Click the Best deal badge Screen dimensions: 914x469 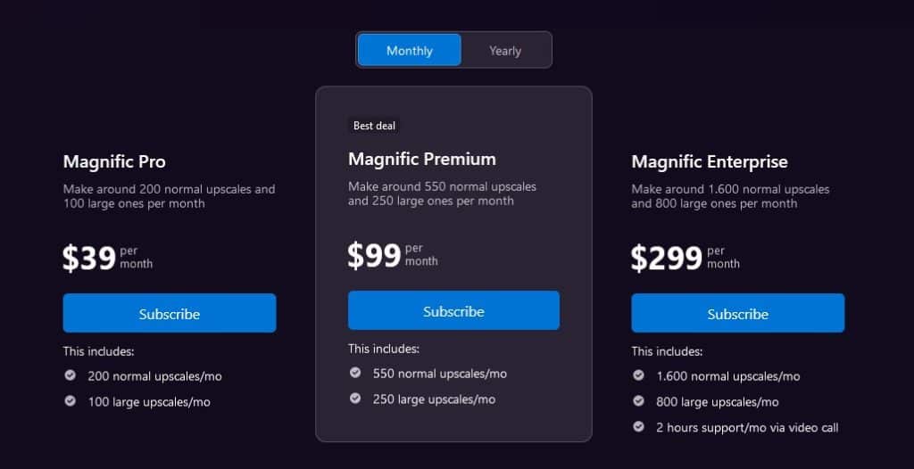(x=374, y=125)
